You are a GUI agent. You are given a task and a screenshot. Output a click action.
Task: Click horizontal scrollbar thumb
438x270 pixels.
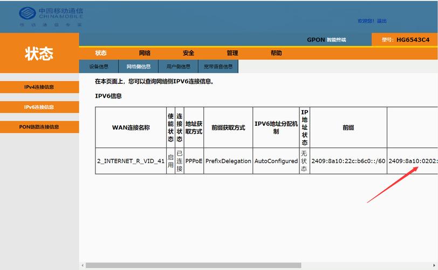click(x=193, y=265)
